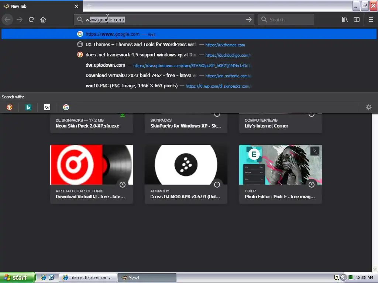This screenshot has height=283, width=378.
Task: Click the globe icon of UX Themes suggestion
Action: point(80,44)
